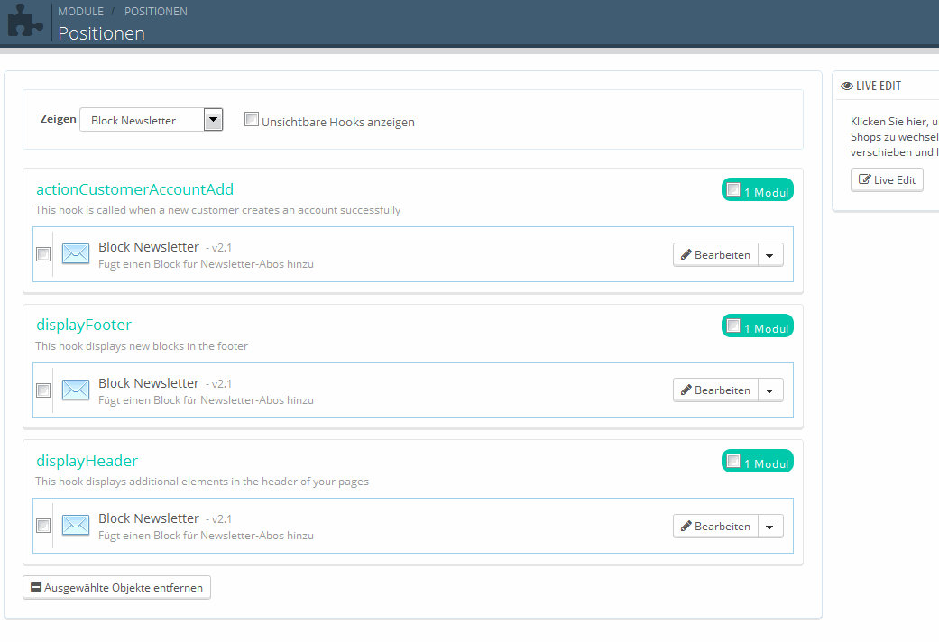The image size is (939, 642).
Task: Click Bearbeiten for displayFooter module
Action: [715, 390]
